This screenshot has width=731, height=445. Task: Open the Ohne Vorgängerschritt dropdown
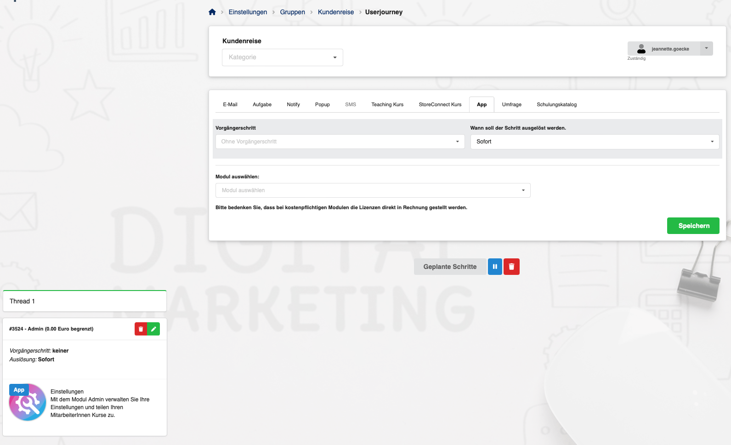point(340,142)
